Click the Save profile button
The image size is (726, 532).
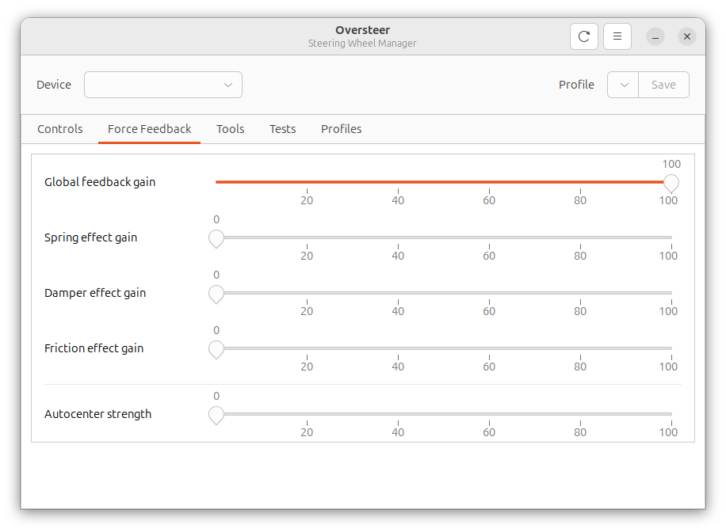(x=663, y=85)
